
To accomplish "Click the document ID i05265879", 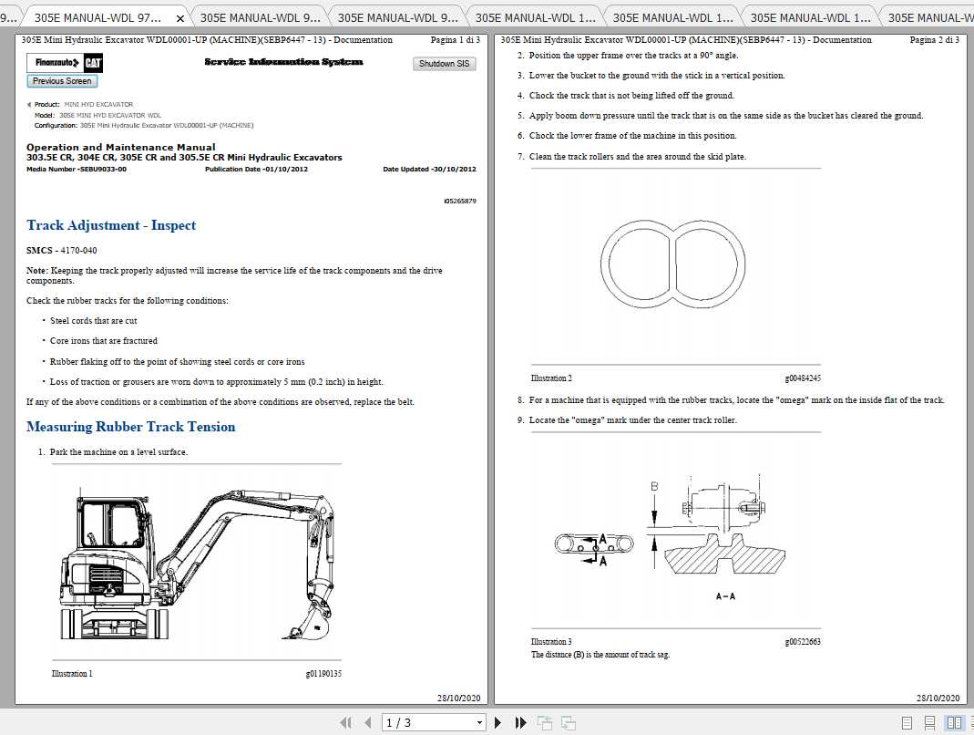I will tap(460, 201).
